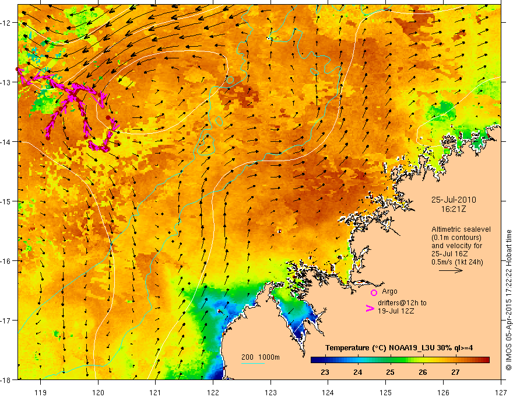Click the 0.5m/s velocity scale arrow
Image resolution: width=513 pixels, height=397 pixels.
click(x=451, y=270)
